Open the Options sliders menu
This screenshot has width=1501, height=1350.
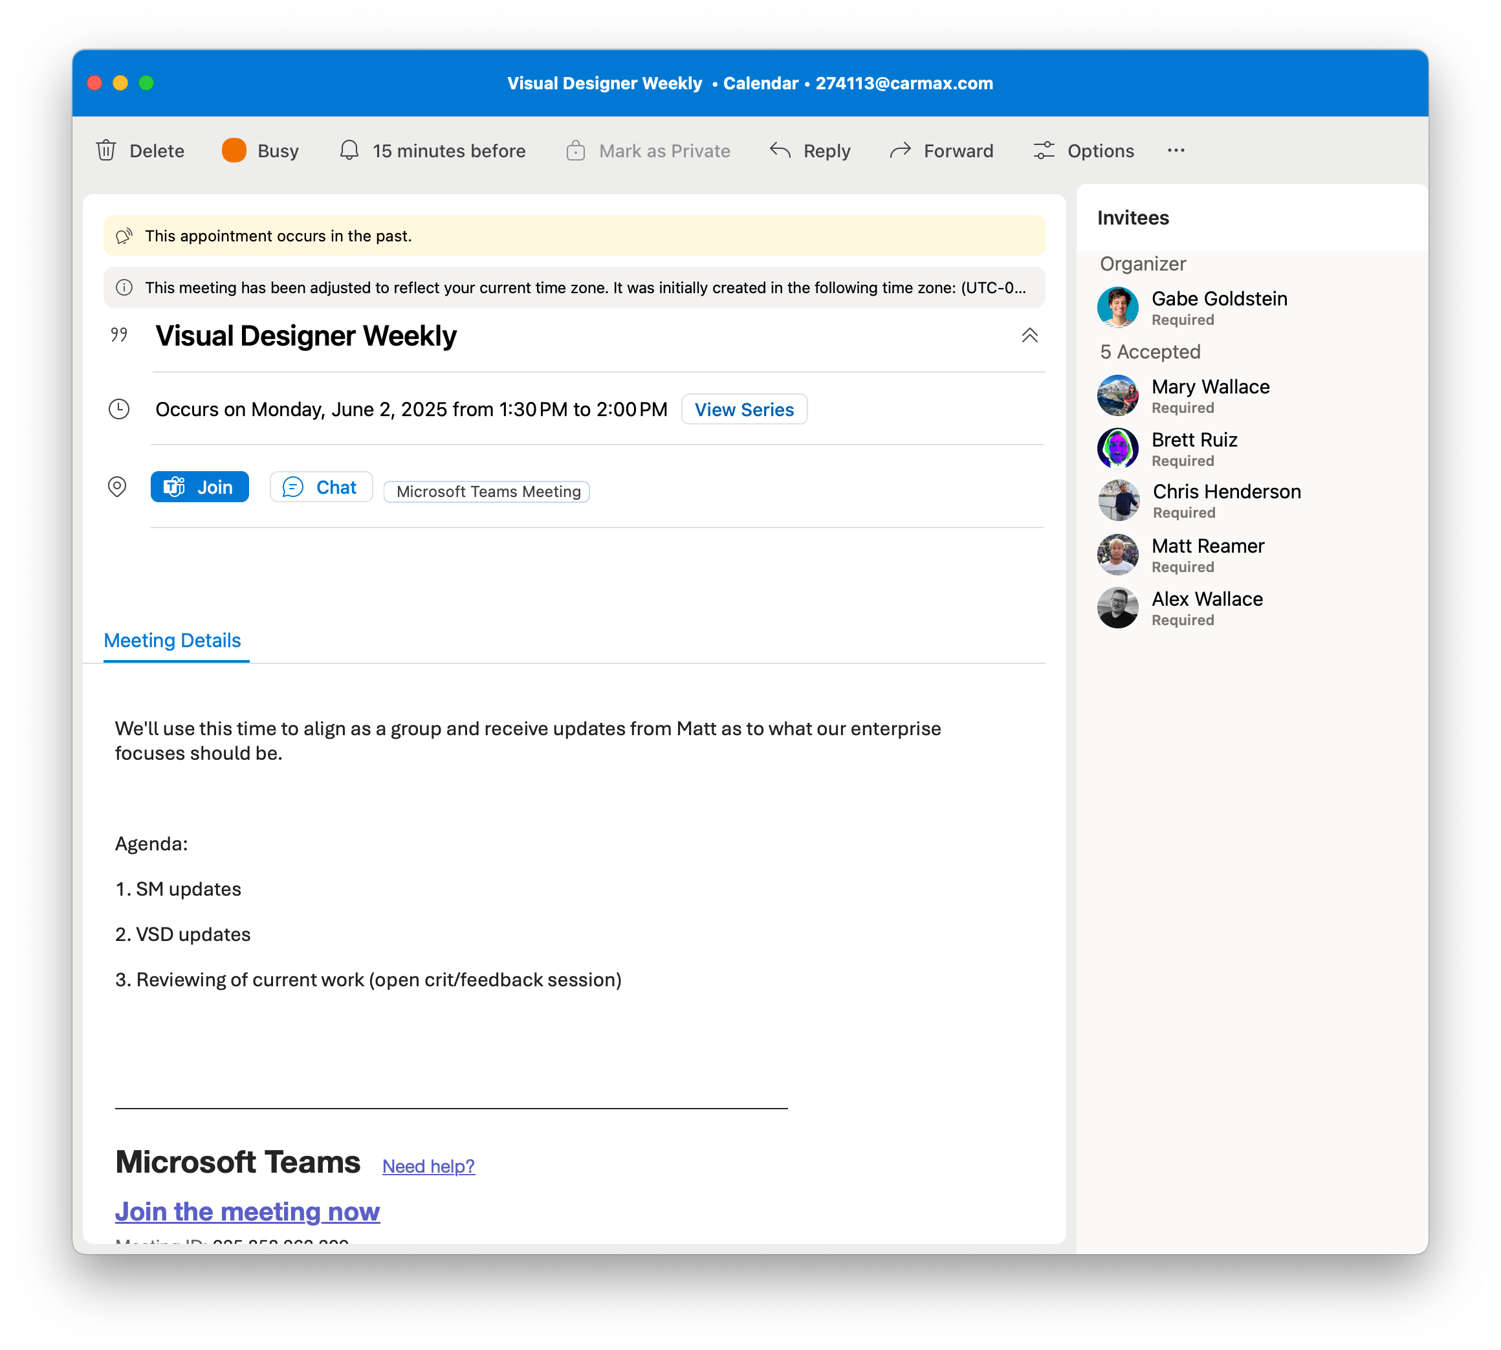(1044, 151)
